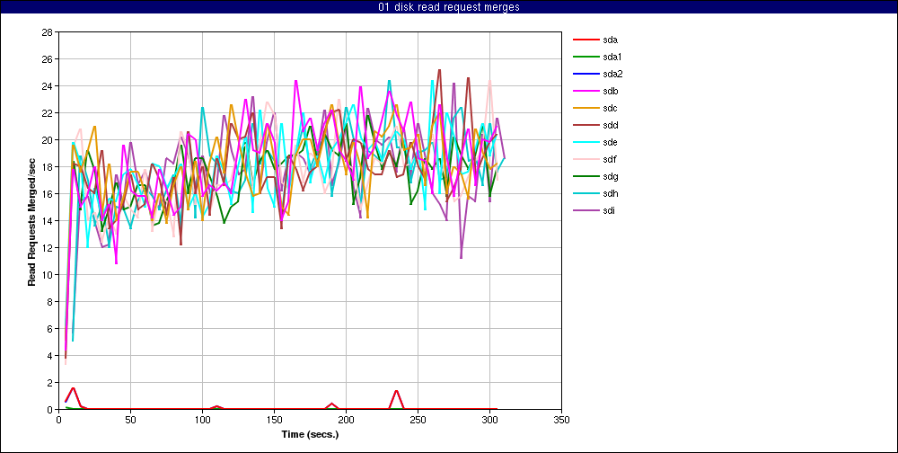Select the 'sdb' legend label
The width and height of the screenshot is (898, 453).
(610, 91)
